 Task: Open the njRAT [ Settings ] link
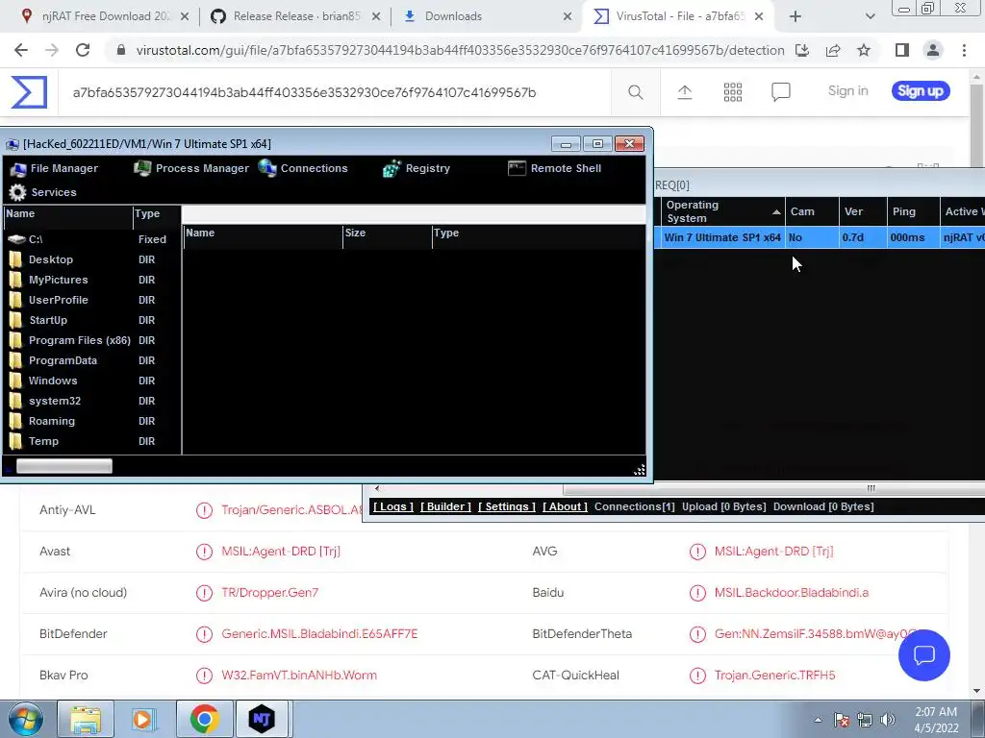(506, 506)
